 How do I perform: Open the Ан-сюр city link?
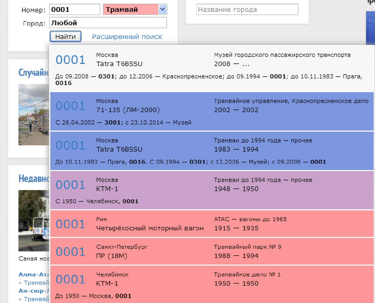(x=34, y=291)
